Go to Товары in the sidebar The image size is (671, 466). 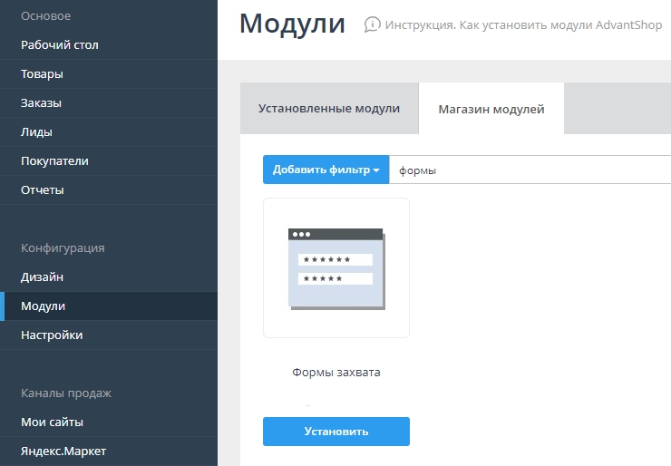[42, 73]
